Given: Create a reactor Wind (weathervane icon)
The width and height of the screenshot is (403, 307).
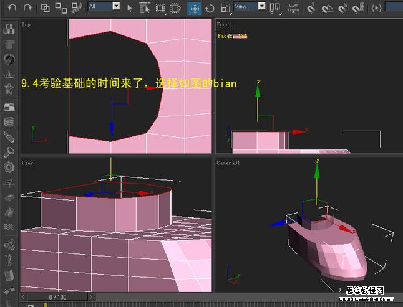Looking at the screenshot, I should [9, 182].
